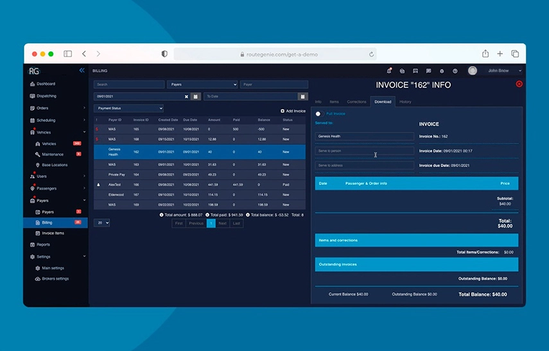Click the Serve to person field
Image resolution: width=549 pixels, height=351 pixels.
click(x=364, y=151)
